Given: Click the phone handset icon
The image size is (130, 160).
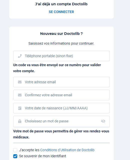Looking at the screenshot, I should 20,56.
